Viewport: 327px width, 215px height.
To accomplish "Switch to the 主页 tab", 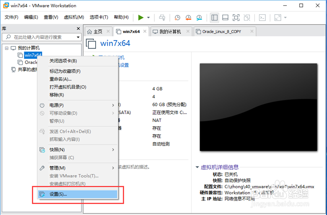I will tap(98, 32).
